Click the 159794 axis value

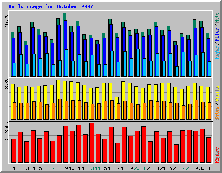pyautogui.click(x=7, y=20)
